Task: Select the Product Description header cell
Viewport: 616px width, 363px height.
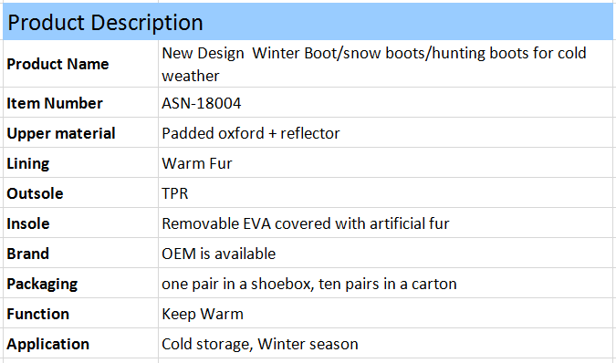Action: 308,22
